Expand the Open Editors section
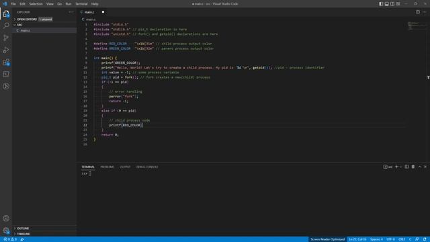The height and width of the screenshot is (242, 430). [27, 19]
